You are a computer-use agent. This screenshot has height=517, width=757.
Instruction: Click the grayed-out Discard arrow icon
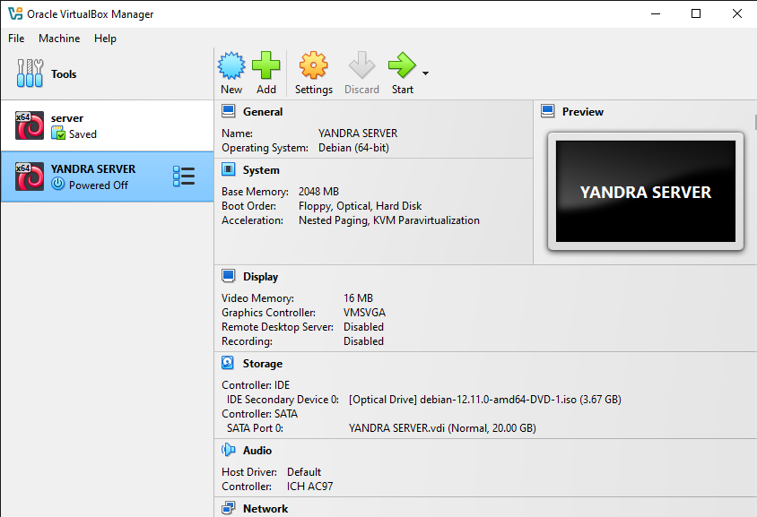361,65
